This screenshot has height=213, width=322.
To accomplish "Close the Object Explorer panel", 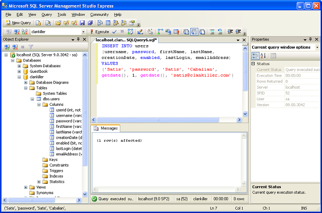I will [x=85, y=39].
